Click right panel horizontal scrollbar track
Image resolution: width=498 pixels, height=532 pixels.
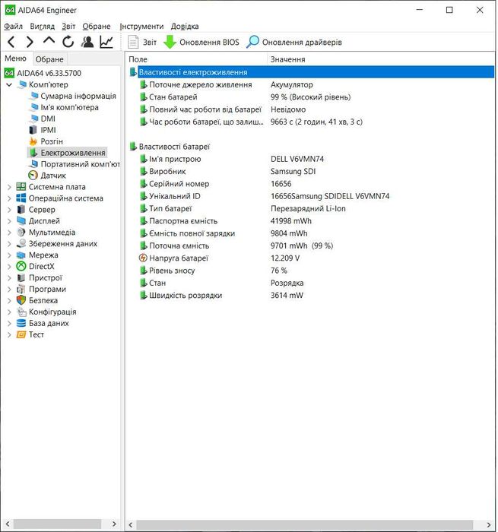pos(305,524)
